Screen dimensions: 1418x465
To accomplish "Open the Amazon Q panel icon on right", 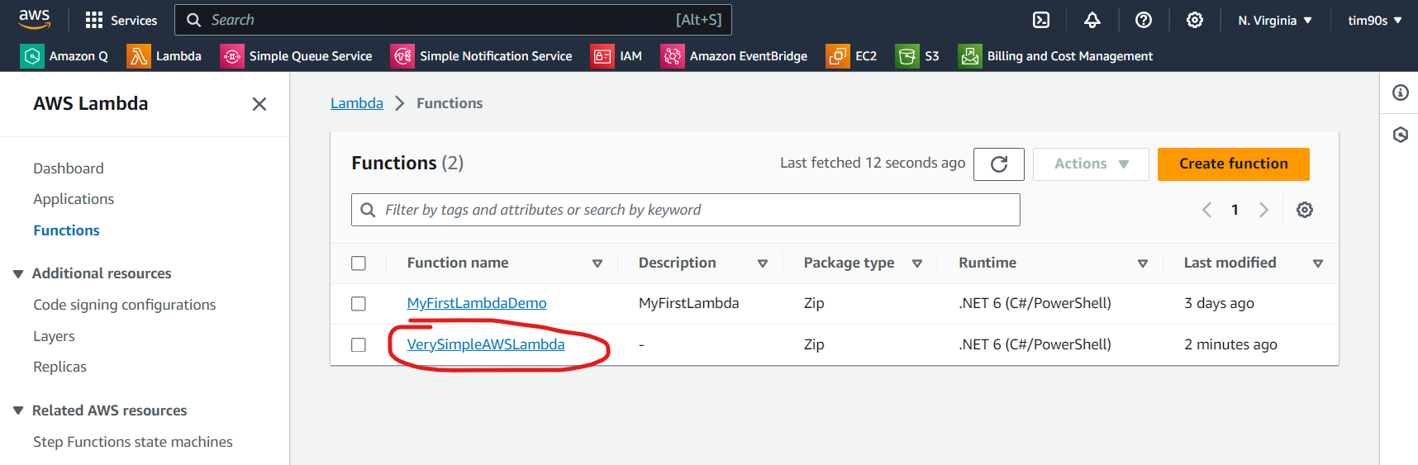I will 1401,135.
